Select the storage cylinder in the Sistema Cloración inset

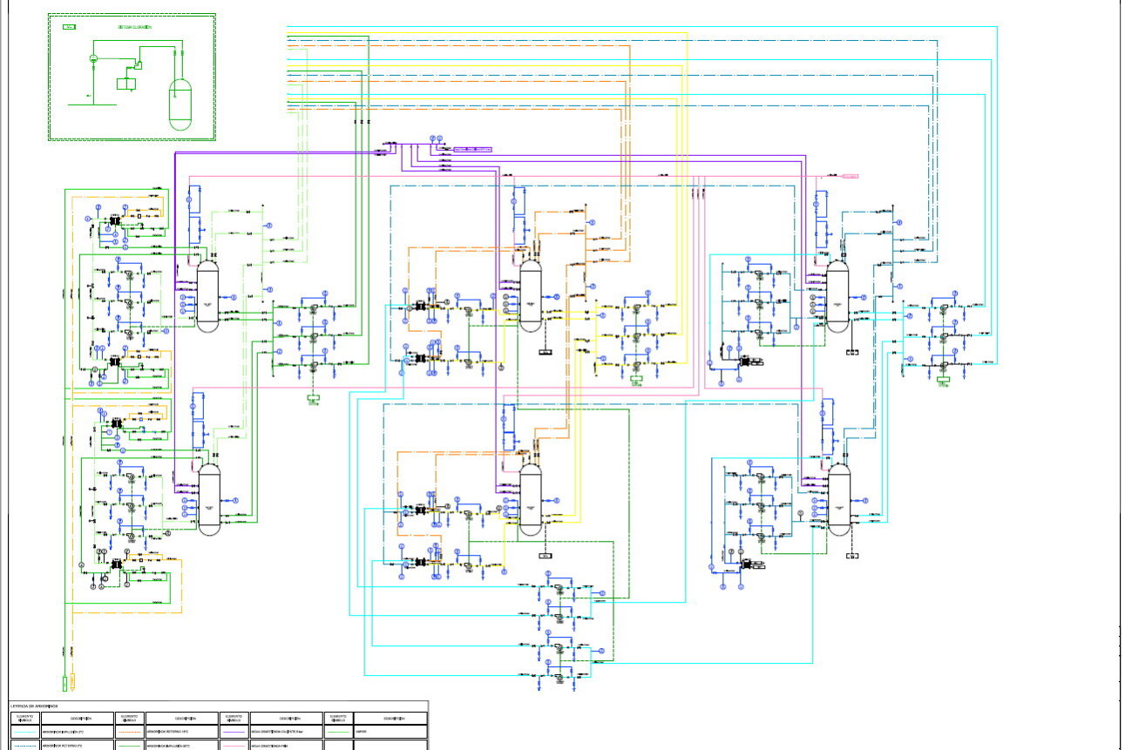[180, 105]
